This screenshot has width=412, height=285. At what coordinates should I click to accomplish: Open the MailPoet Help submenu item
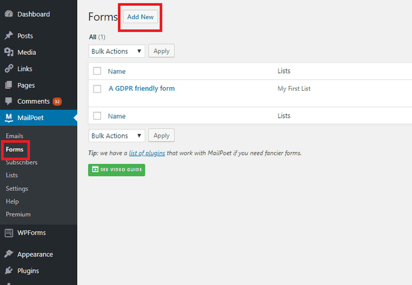point(12,201)
